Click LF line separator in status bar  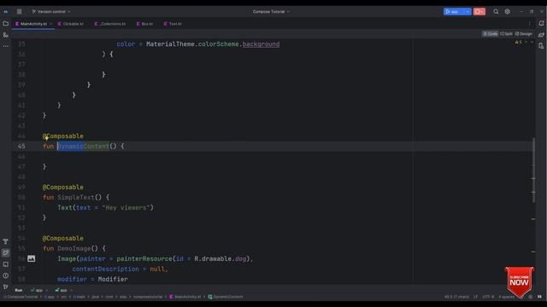pos(475,297)
